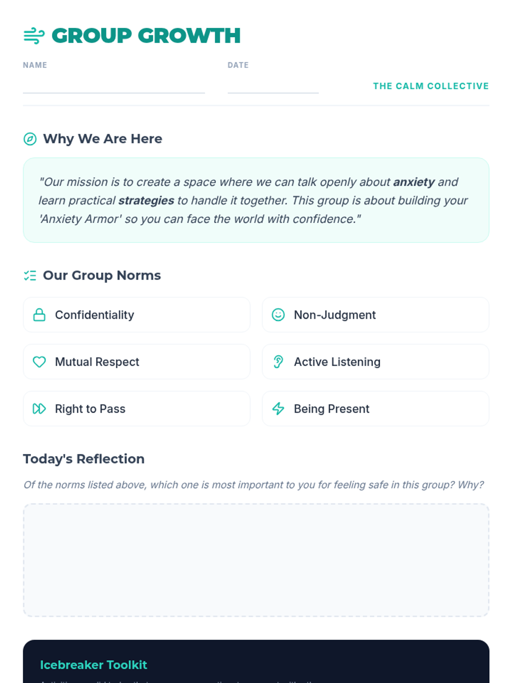The height and width of the screenshot is (683, 512).
Task: Click inside the Today's Reflection answer box
Action: (256, 560)
